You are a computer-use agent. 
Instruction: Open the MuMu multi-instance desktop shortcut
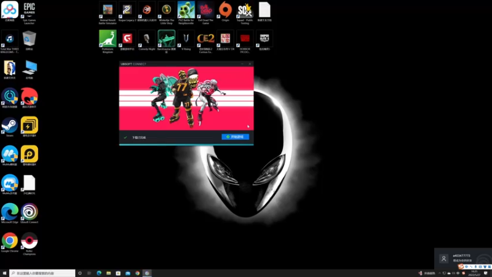coord(10,184)
